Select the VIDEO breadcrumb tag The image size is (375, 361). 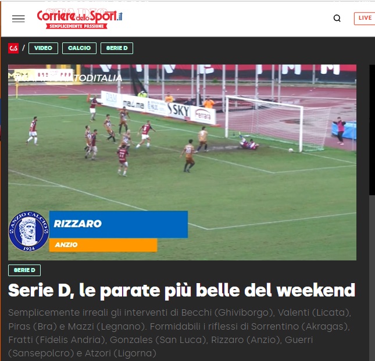(43, 48)
